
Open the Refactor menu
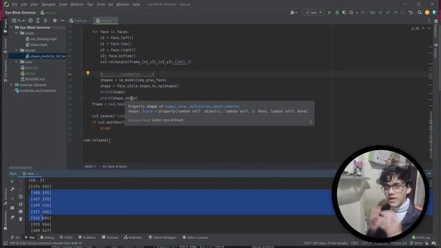(x=77, y=5)
